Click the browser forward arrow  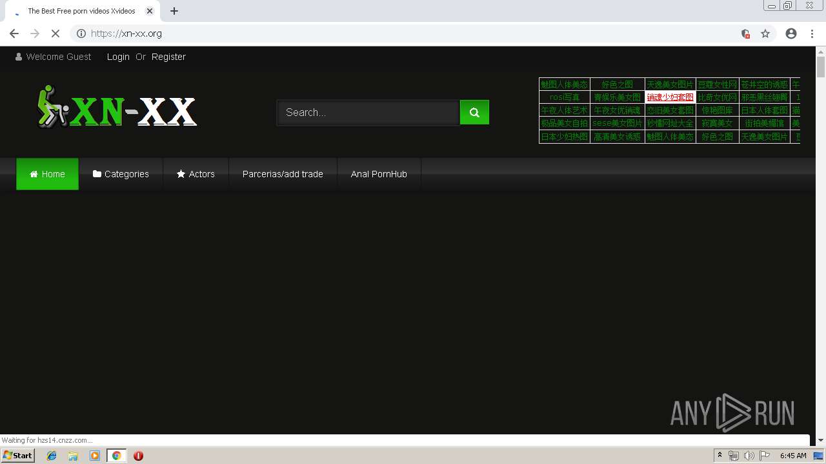pyautogui.click(x=35, y=34)
